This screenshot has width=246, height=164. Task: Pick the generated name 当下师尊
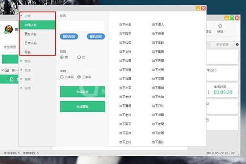coord(158,115)
